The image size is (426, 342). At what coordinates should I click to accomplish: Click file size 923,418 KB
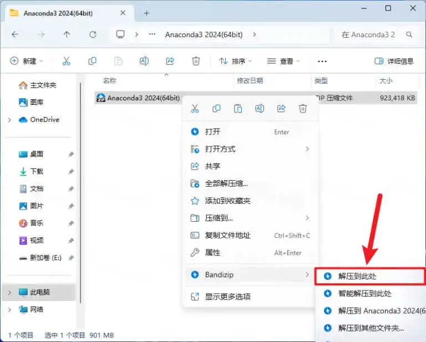click(398, 98)
